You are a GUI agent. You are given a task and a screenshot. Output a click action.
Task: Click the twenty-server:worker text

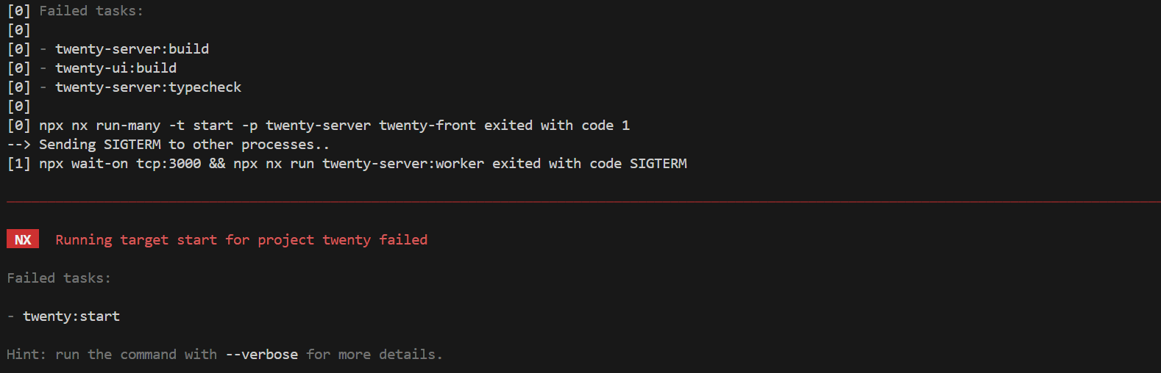click(x=403, y=164)
